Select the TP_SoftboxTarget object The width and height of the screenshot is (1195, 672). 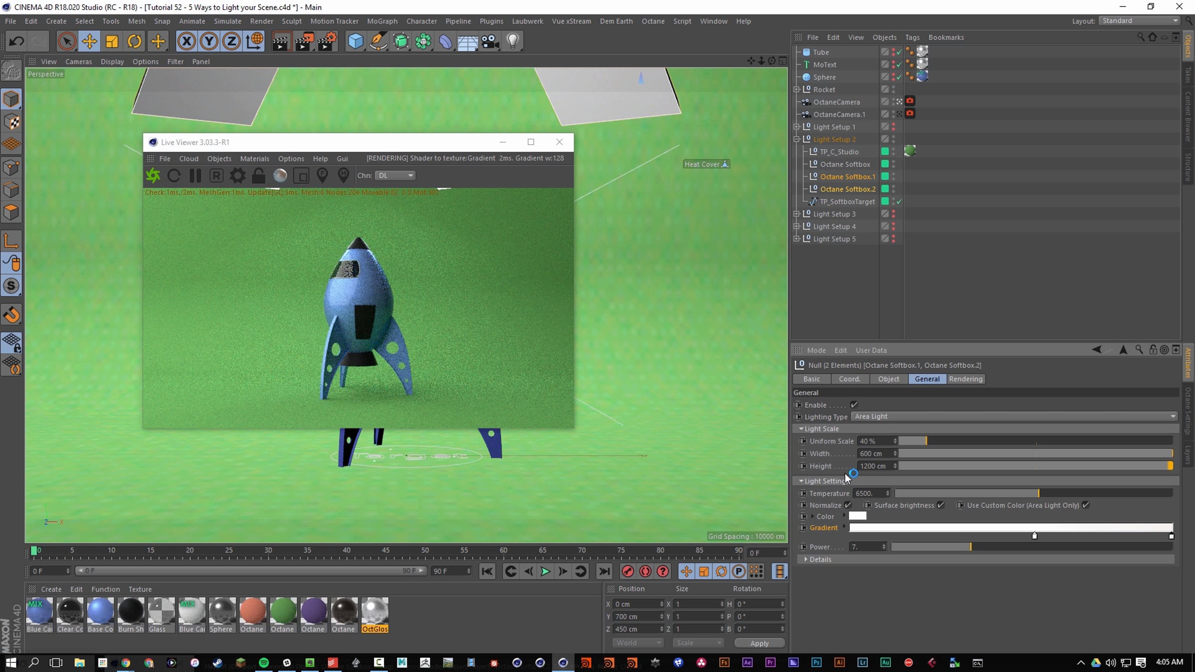[x=847, y=202]
